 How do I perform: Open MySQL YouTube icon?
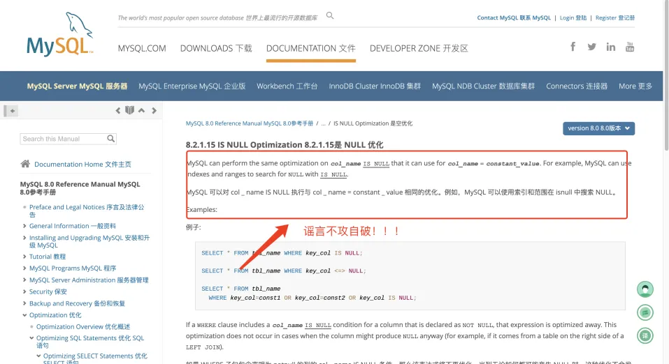coord(630,47)
